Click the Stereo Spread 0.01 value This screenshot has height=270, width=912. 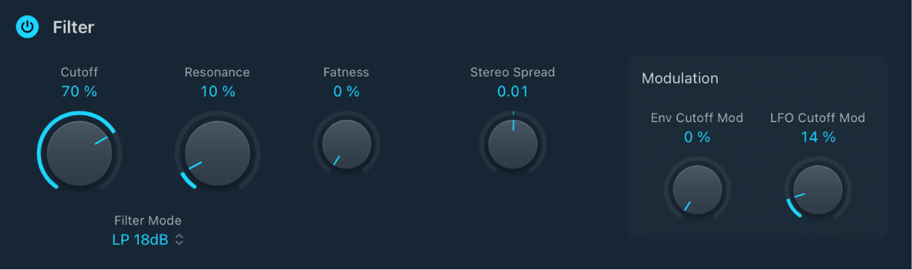[513, 91]
